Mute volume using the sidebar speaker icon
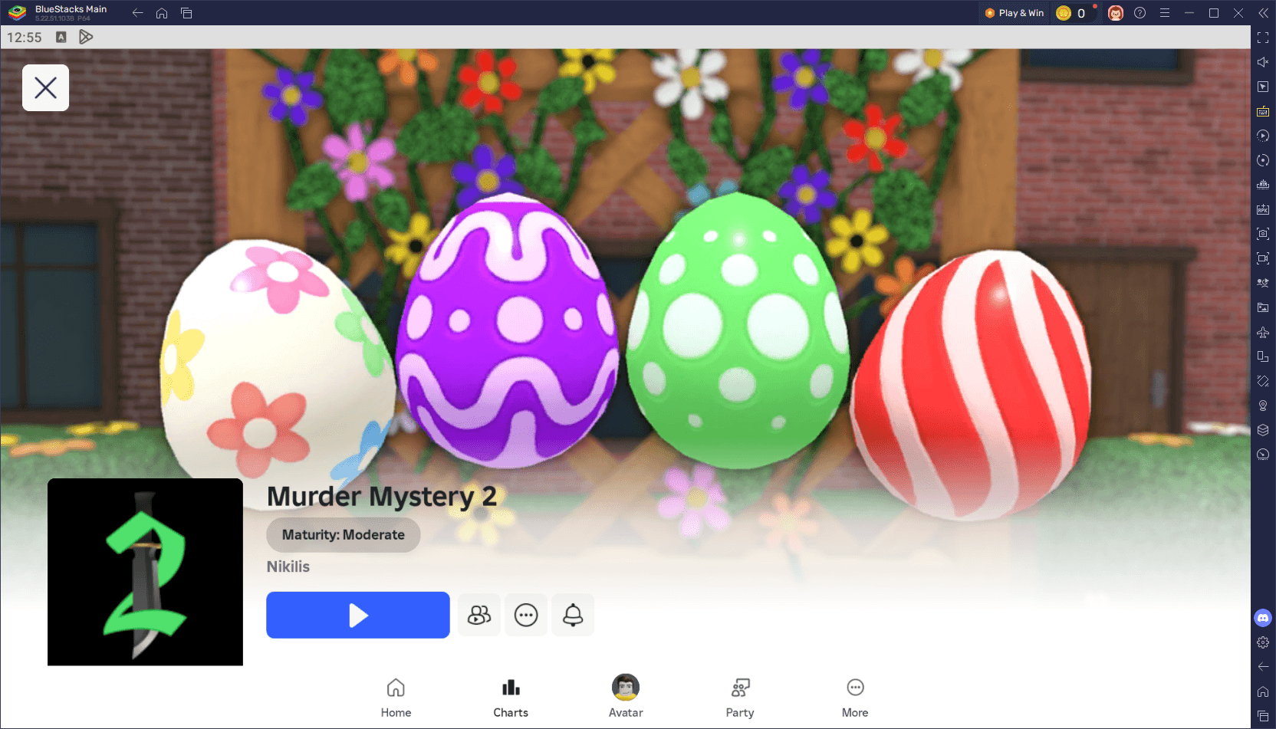The height and width of the screenshot is (729, 1276). 1263,62
